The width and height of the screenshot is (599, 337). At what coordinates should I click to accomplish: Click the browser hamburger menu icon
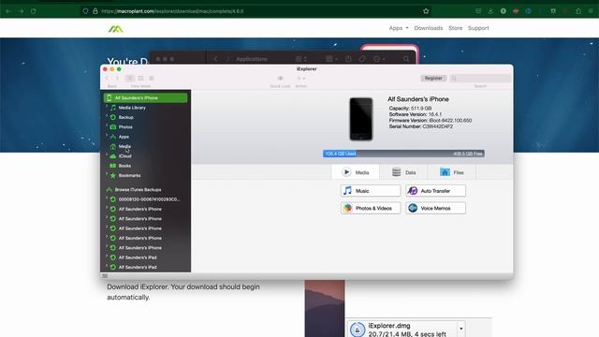pyautogui.click(x=592, y=11)
